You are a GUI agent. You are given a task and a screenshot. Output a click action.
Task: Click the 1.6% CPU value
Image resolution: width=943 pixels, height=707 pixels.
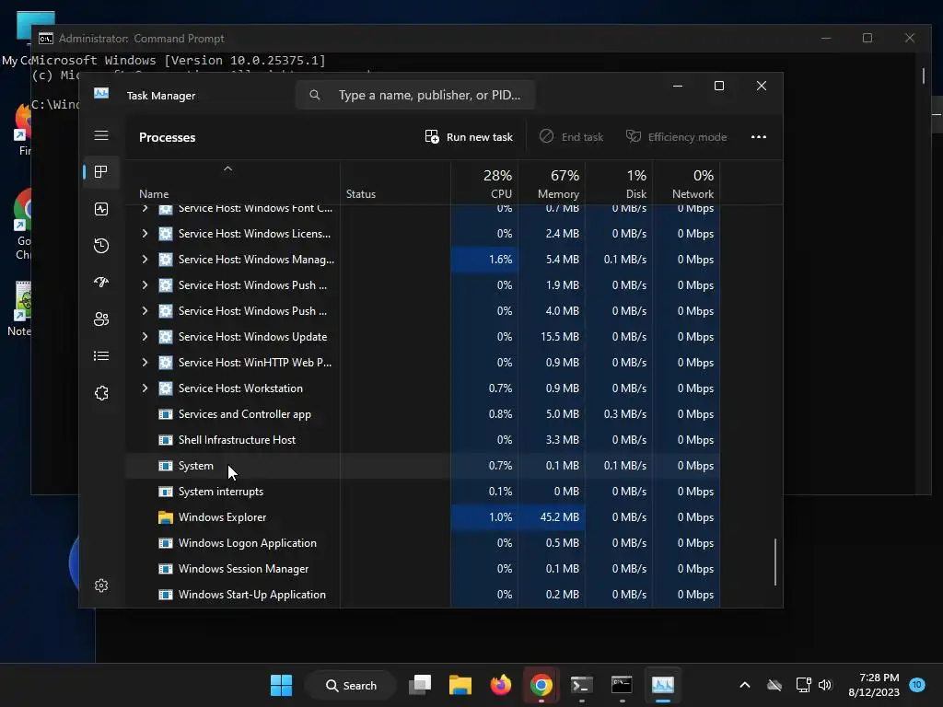(x=500, y=259)
